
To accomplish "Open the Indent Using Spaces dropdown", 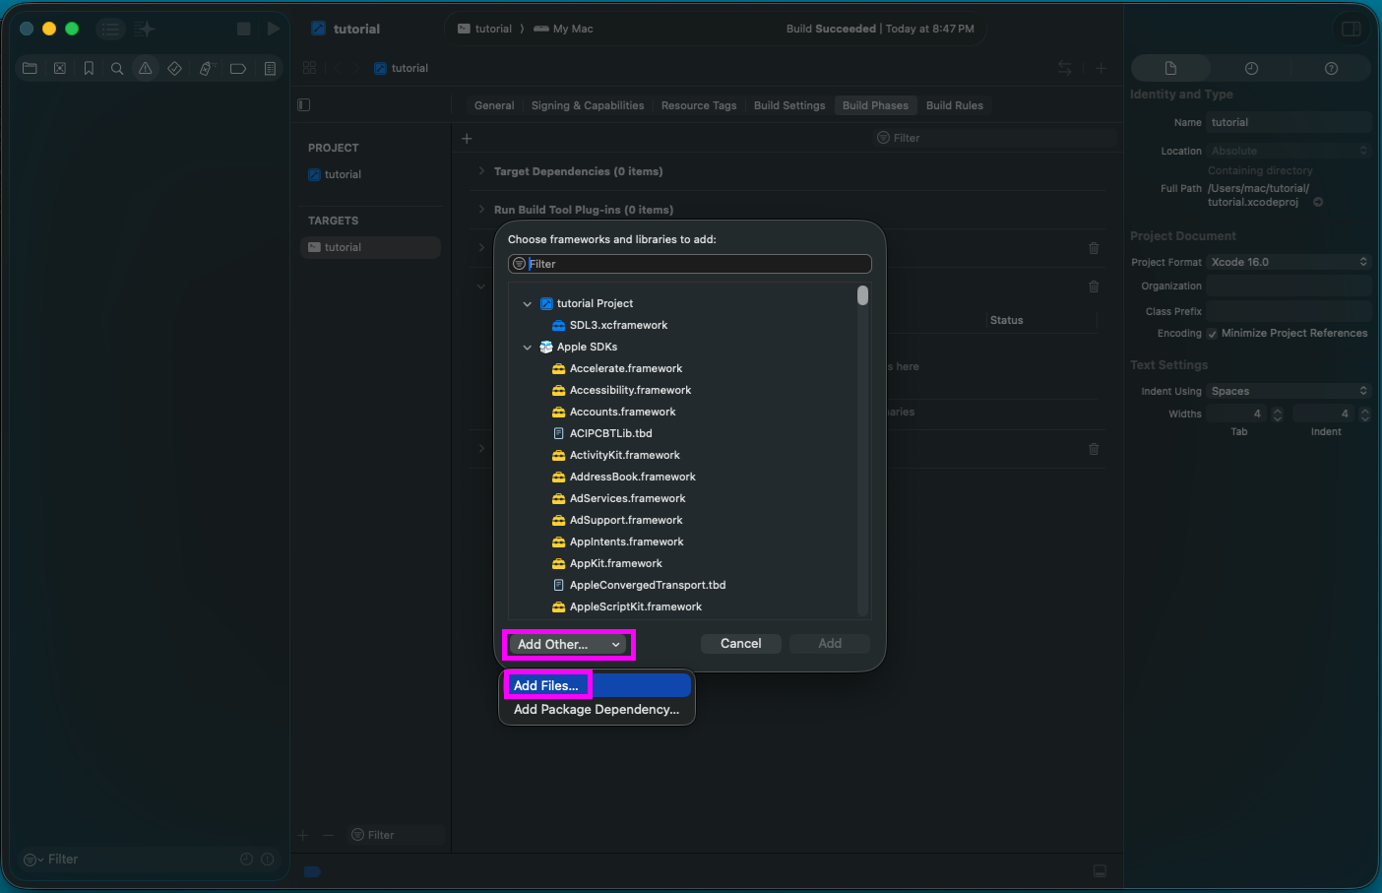I will tap(1288, 391).
